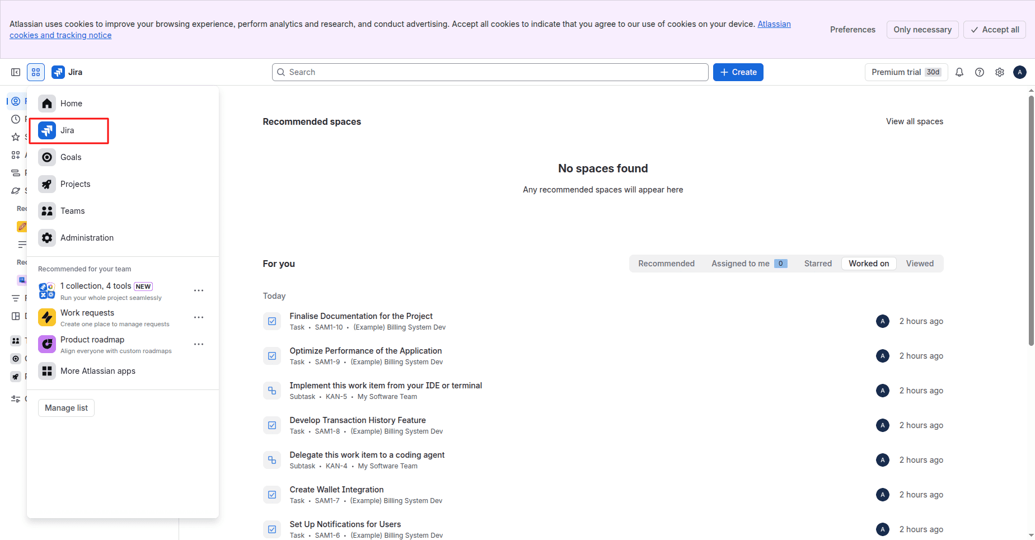Click task icon beside Finalise Documentation
The image size is (1035, 540).
[272, 321]
